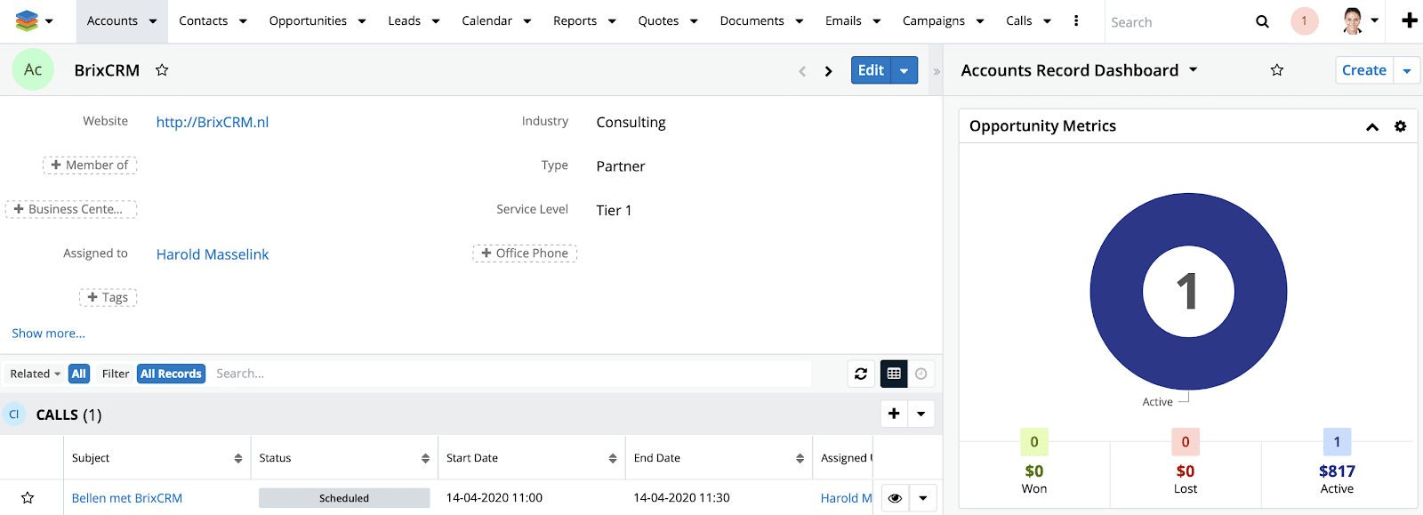
Task: Focus the subpanel Search... field
Action: [511, 374]
